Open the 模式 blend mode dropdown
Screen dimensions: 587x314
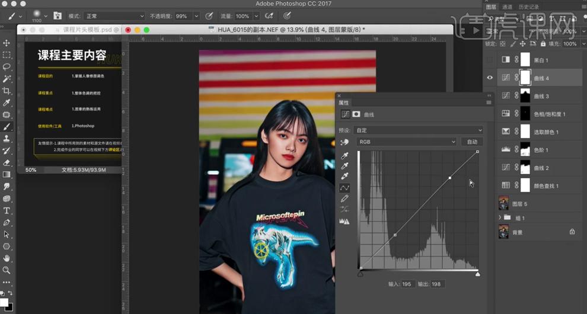point(114,16)
